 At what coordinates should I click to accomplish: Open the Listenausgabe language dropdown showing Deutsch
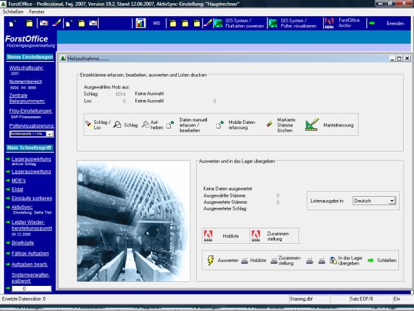click(x=374, y=201)
